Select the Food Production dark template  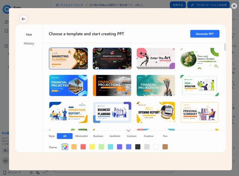pyautogui.click(x=112, y=59)
